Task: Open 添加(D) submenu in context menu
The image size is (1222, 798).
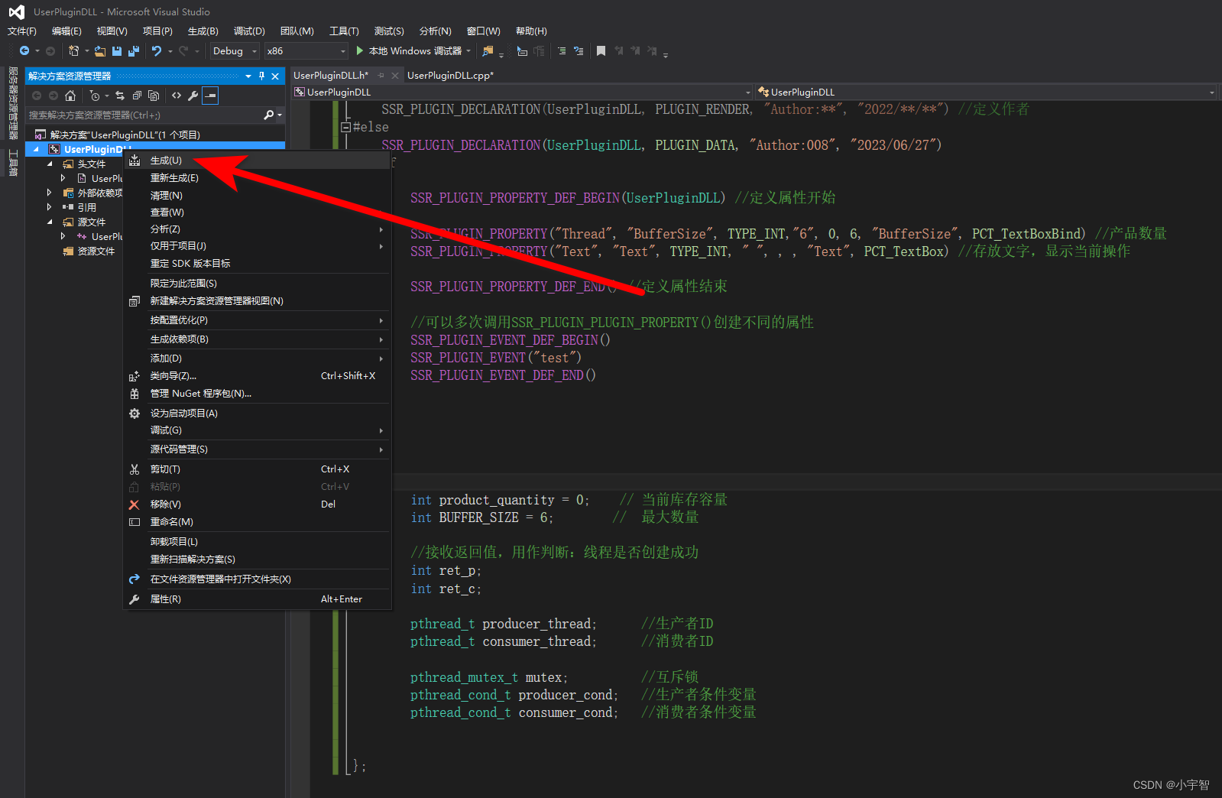Action: (257, 358)
